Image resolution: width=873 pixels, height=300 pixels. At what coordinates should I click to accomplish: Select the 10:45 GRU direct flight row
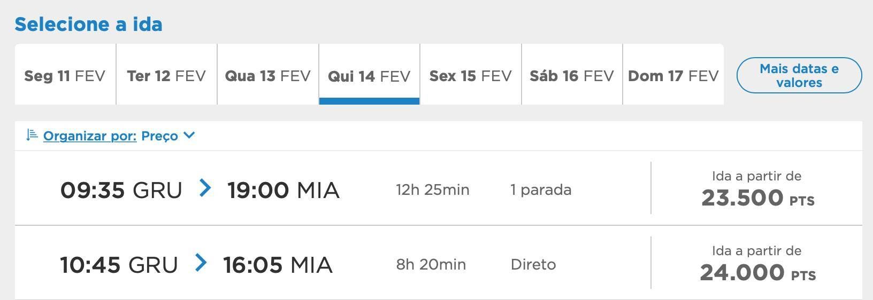point(439,263)
